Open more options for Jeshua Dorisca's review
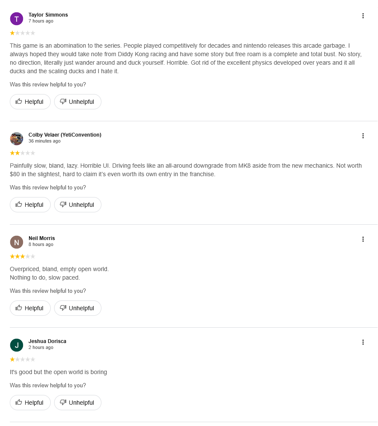The height and width of the screenshot is (426, 378). pyautogui.click(x=363, y=342)
